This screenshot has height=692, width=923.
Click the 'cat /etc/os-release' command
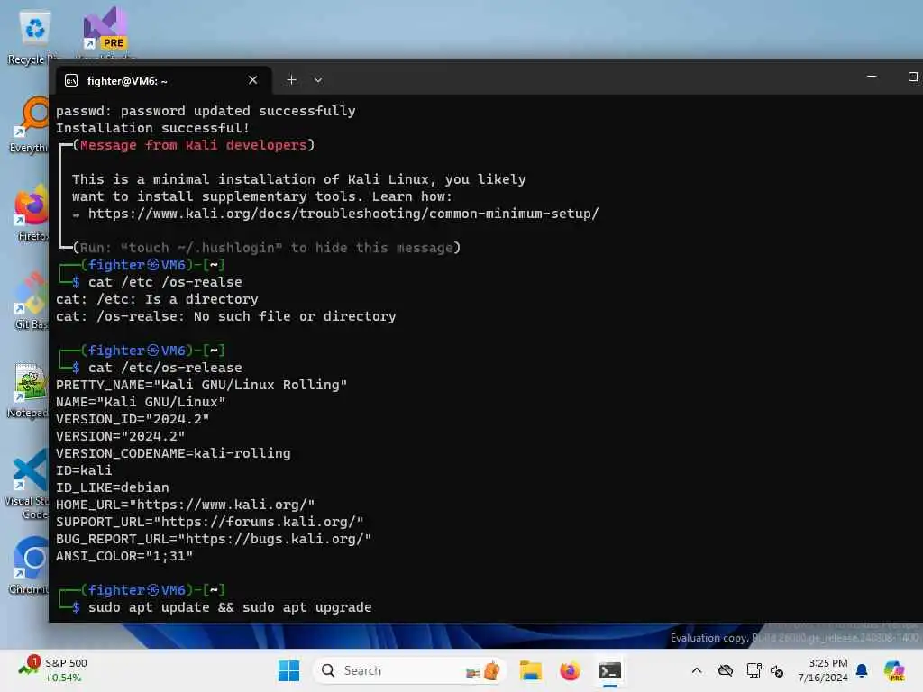(165, 368)
